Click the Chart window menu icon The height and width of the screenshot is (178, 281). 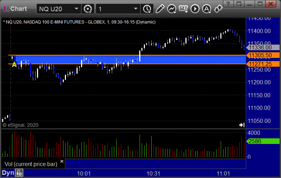click(x=6, y=9)
